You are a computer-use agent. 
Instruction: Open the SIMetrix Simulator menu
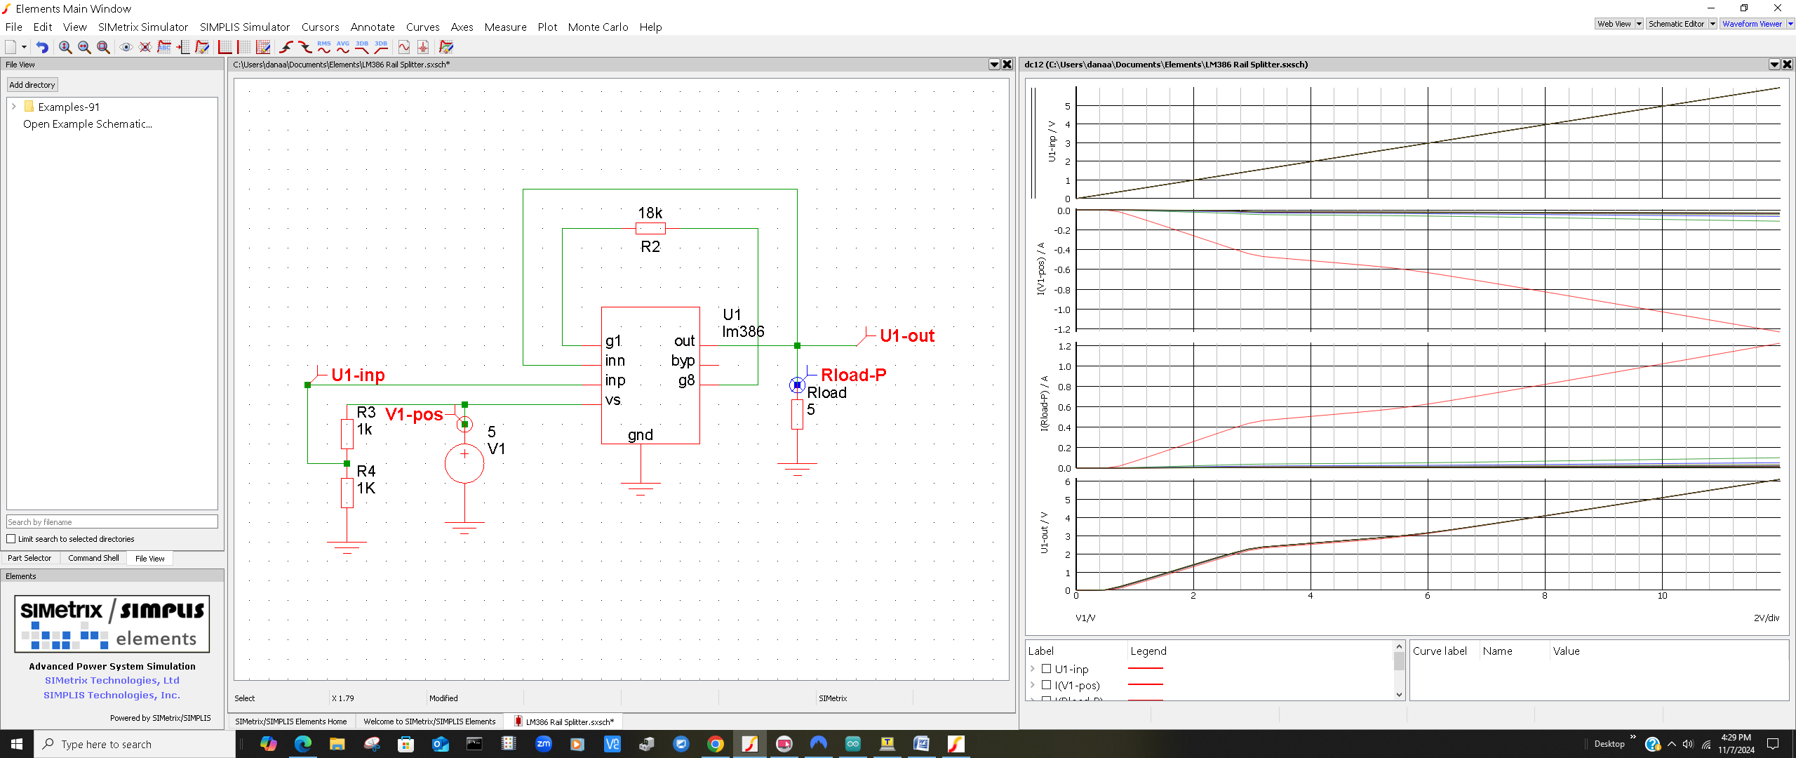pyautogui.click(x=143, y=27)
